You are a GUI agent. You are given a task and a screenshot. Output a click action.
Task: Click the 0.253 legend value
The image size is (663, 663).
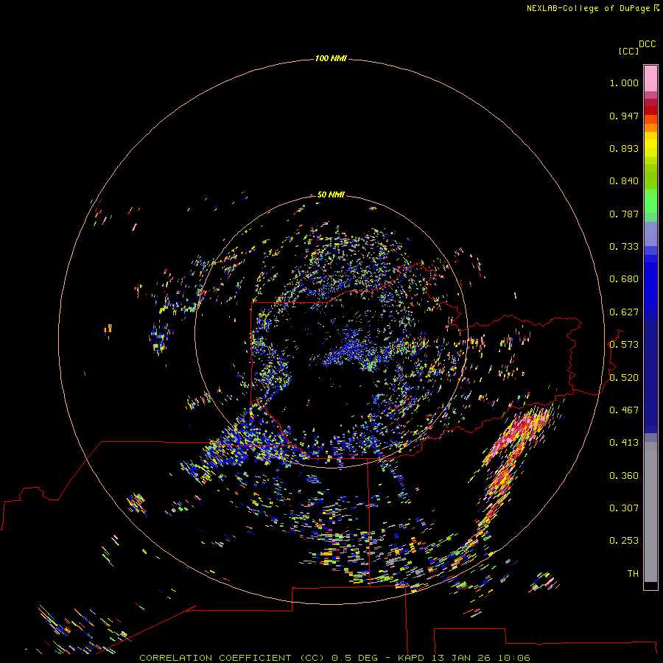pos(624,541)
